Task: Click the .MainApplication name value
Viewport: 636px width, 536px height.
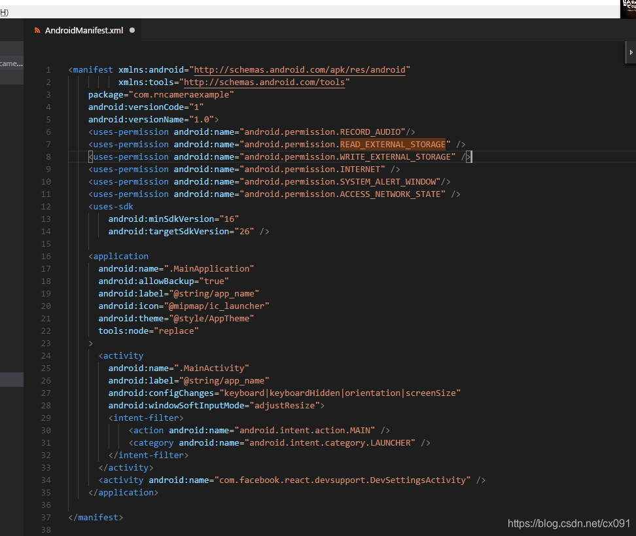Action: pyautogui.click(x=209, y=268)
